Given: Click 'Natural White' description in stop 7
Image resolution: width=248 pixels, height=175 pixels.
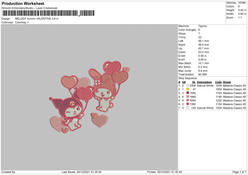Looking at the screenshot, I should tap(205, 108).
